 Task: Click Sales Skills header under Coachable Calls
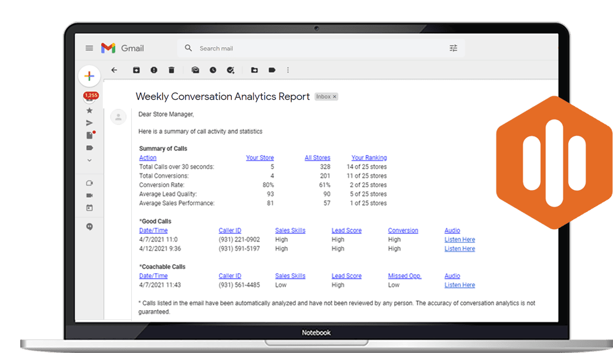click(x=290, y=276)
